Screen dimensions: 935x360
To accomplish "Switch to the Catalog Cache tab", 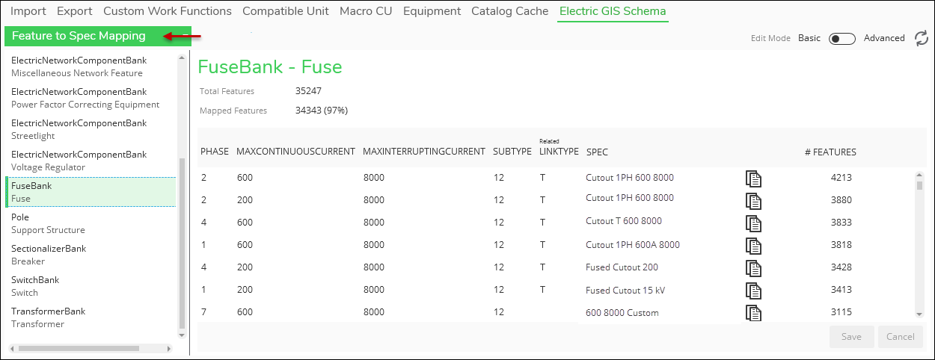I will [x=510, y=11].
